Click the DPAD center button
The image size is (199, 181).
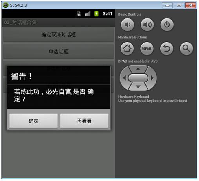coord(138,78)
